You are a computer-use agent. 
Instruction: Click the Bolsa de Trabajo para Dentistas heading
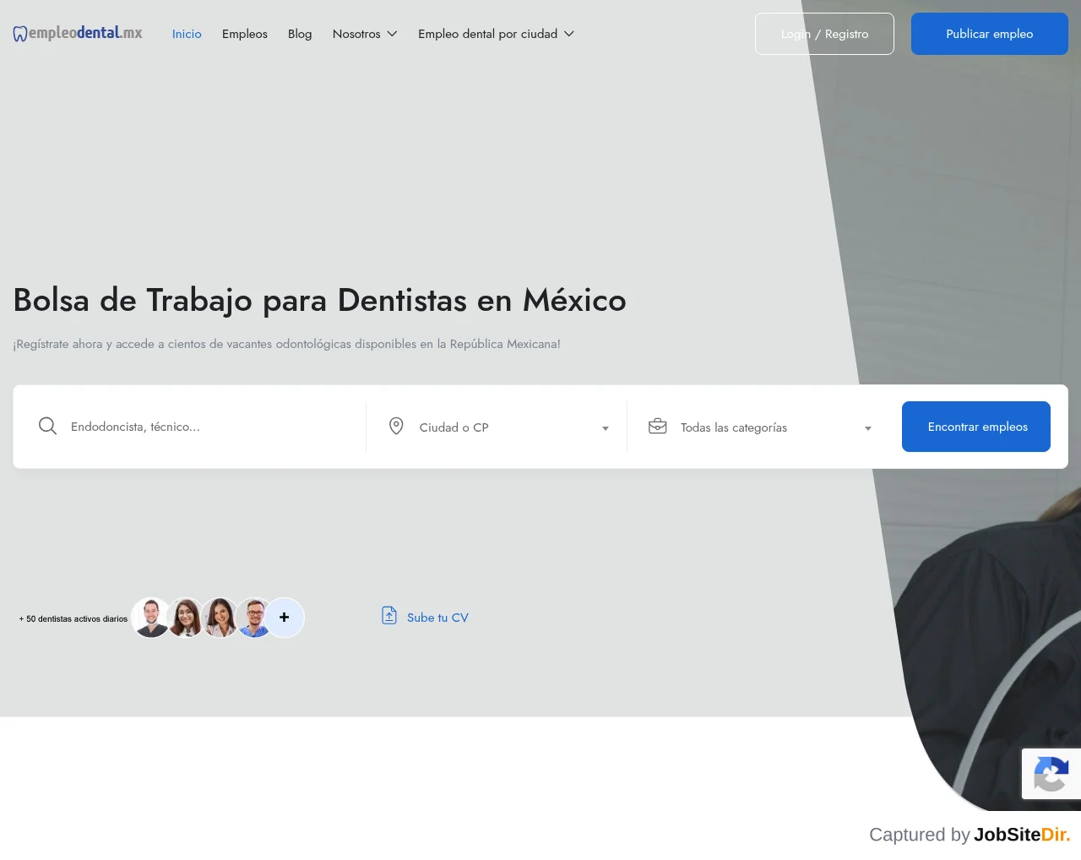(x=320, y=300)
